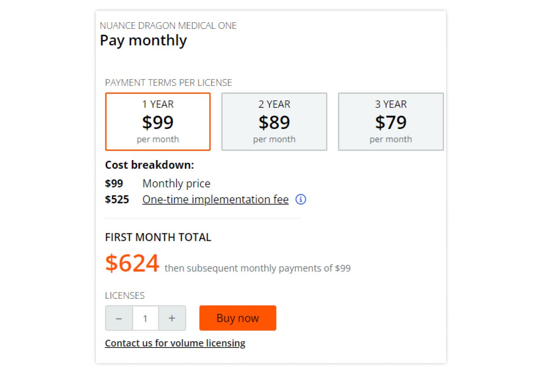Decrease license count with minus button
The width and height of the screenshot is (542, 374).
[x=119, y=318]
